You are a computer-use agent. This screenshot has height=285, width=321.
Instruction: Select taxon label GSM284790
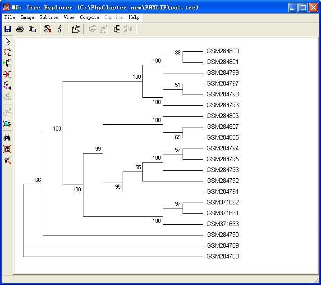click(223, 235)
